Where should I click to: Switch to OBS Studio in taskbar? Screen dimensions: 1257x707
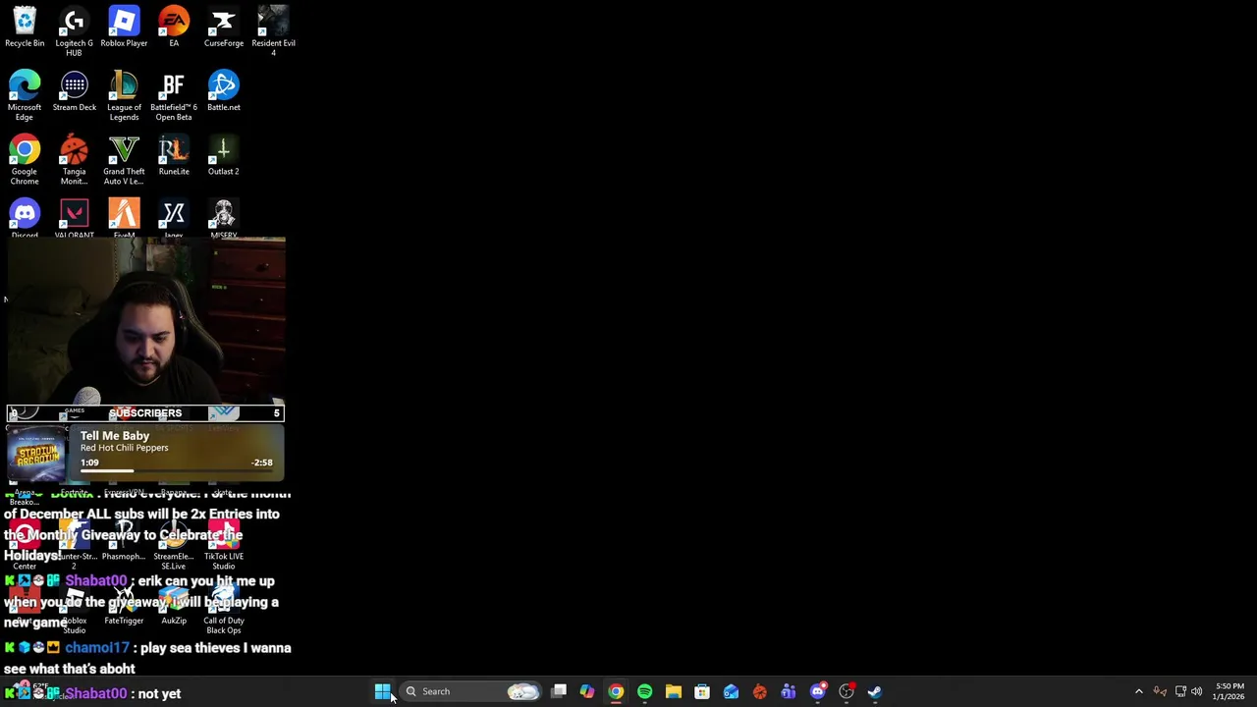(x=846, y=691)
